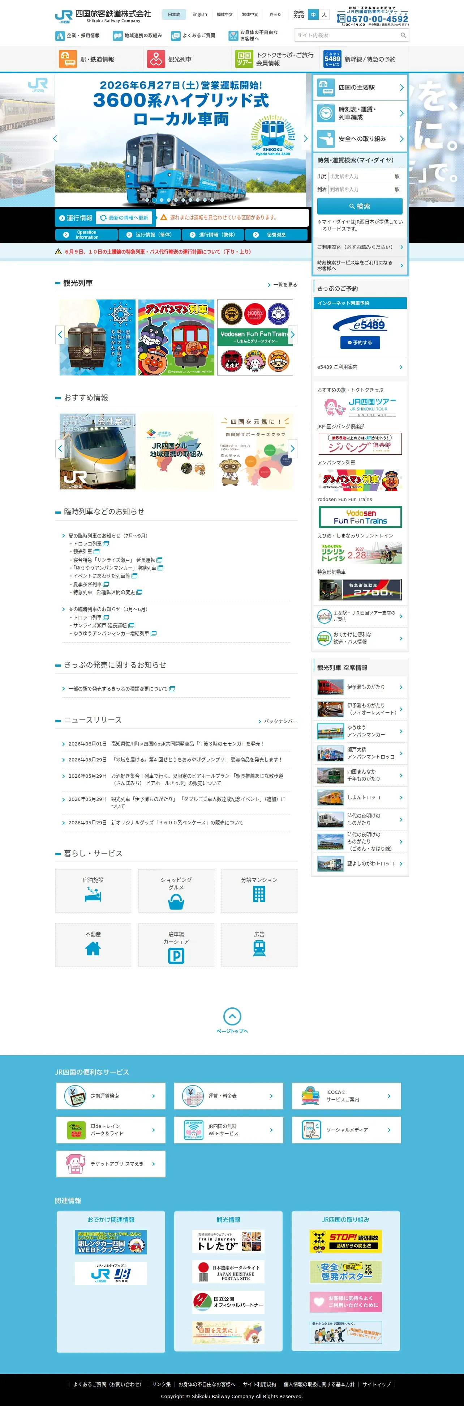Click the 宿泊施設 bed icon

pos(93,895)
